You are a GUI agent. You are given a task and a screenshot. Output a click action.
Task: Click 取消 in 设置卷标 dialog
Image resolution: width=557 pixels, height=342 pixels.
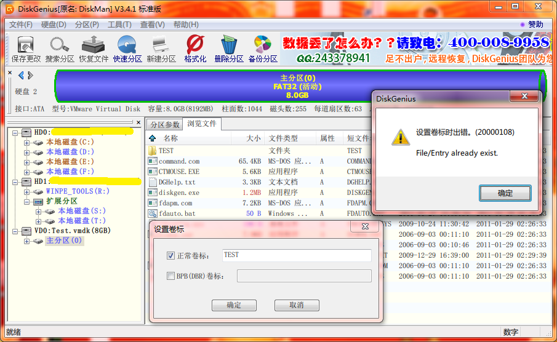coord(297,305)
